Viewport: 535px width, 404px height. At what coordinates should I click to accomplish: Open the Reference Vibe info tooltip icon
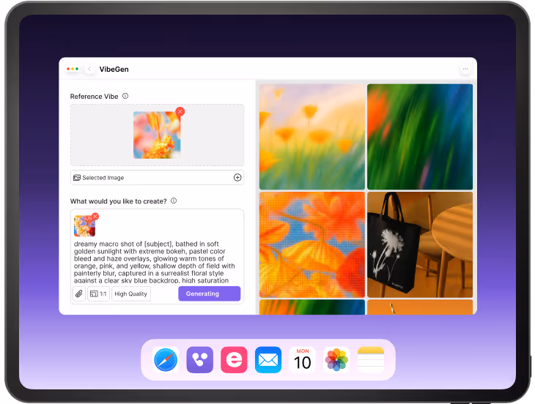[125, 96]
